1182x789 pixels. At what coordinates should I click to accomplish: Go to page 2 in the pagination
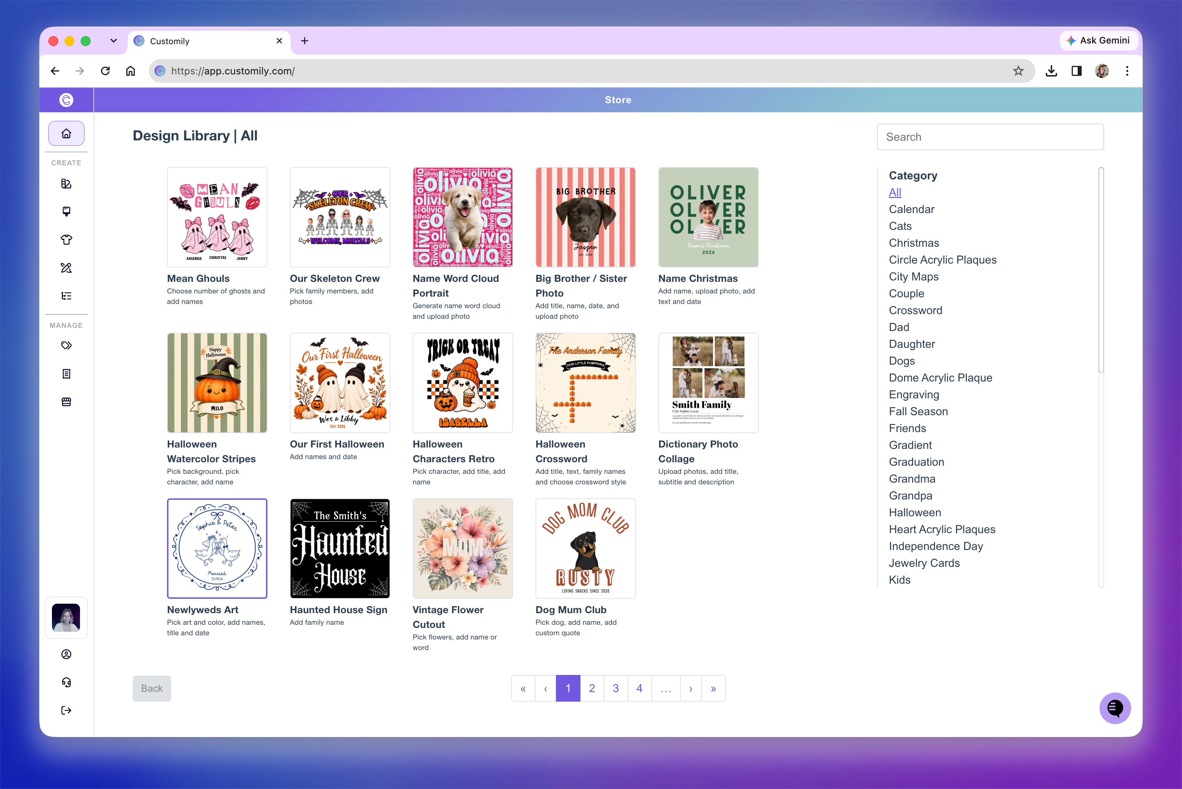pyautogui.click(x=592, y=688)
